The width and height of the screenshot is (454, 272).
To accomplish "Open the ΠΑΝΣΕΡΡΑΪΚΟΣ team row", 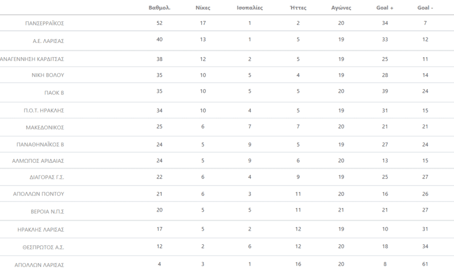I will [x=45, y=24].
